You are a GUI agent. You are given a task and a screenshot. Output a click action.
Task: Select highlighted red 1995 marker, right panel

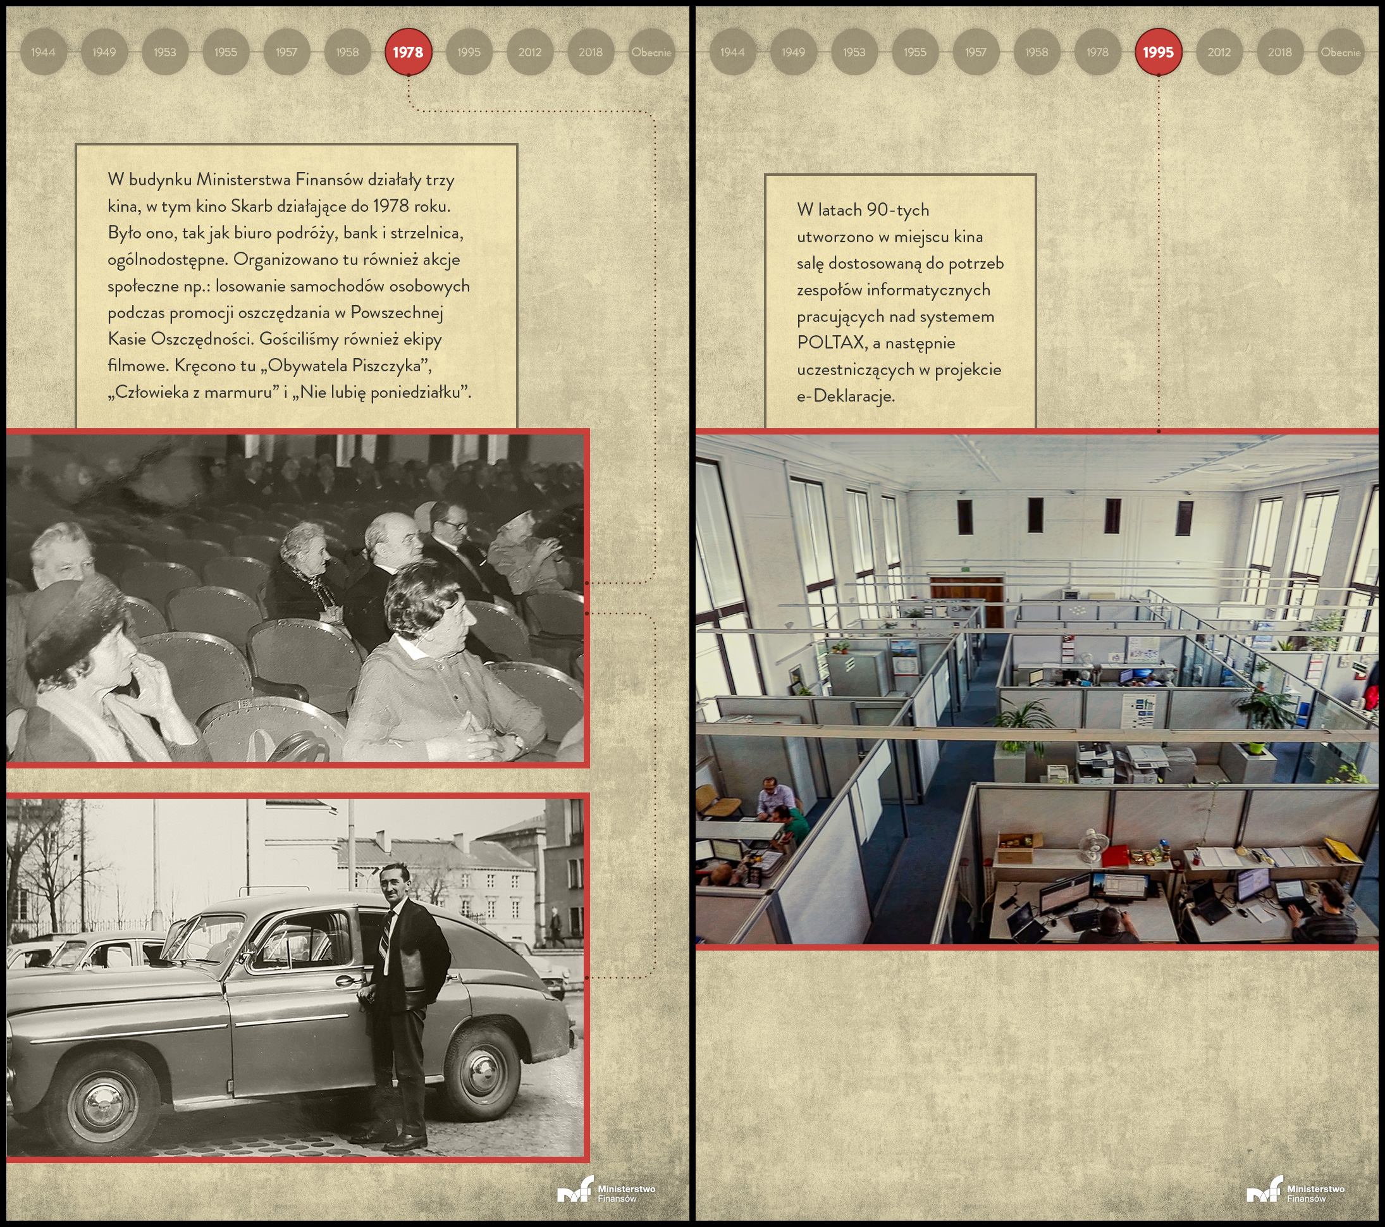tap(1158, 52)
